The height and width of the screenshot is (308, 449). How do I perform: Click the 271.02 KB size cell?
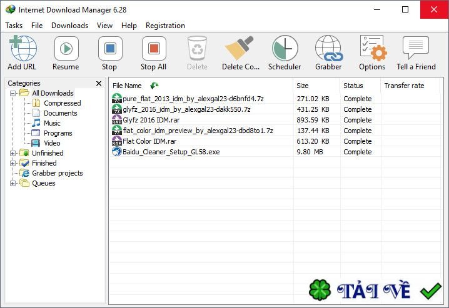tap(313, 99)
